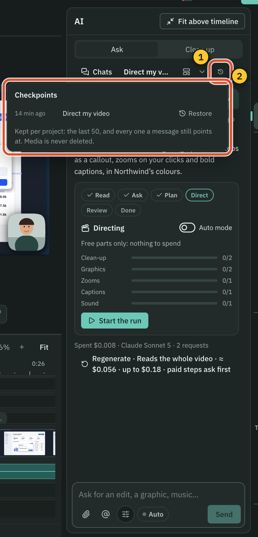The width and height of the screenshot is (258, 537).
Task: Click the @ mention icon
Action: (106, 514)
